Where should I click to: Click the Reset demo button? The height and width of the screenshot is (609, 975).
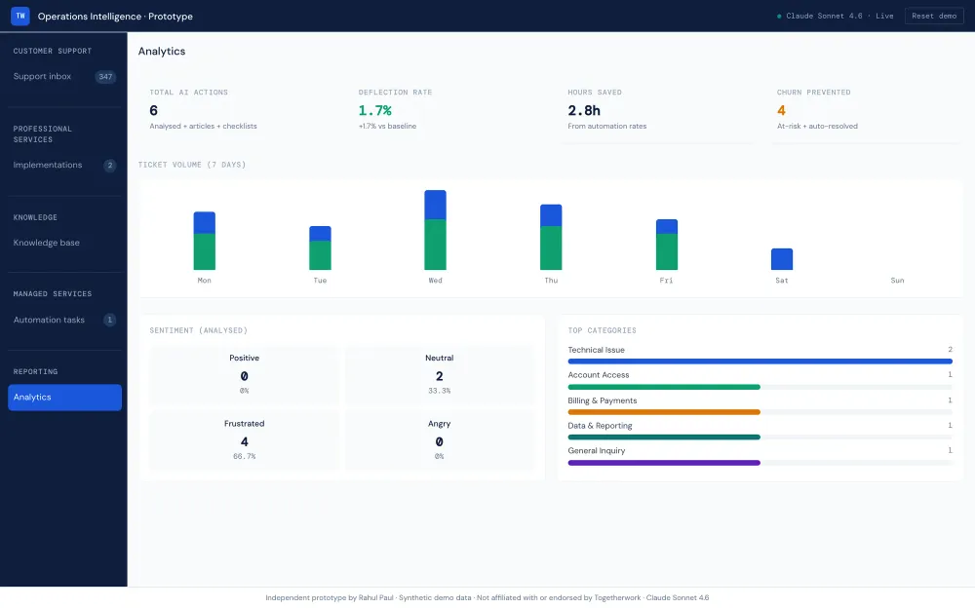(x=934, y=17)
